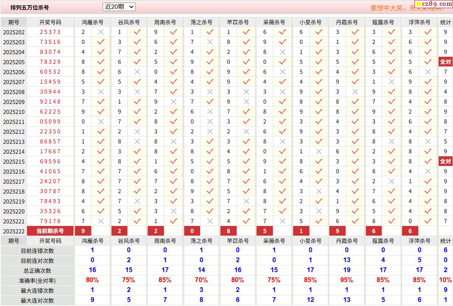Screen dimensions: 453x306
Task: Click the check mark for 鸿雁杀号 in row 2025205
Action: pos(101,62)
